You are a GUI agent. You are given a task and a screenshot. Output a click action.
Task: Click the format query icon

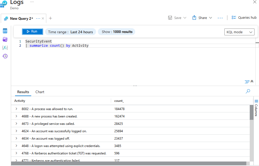[x=247, y=82]
